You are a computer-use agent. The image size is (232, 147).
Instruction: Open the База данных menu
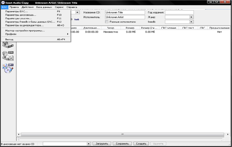(x=44, y=7)
